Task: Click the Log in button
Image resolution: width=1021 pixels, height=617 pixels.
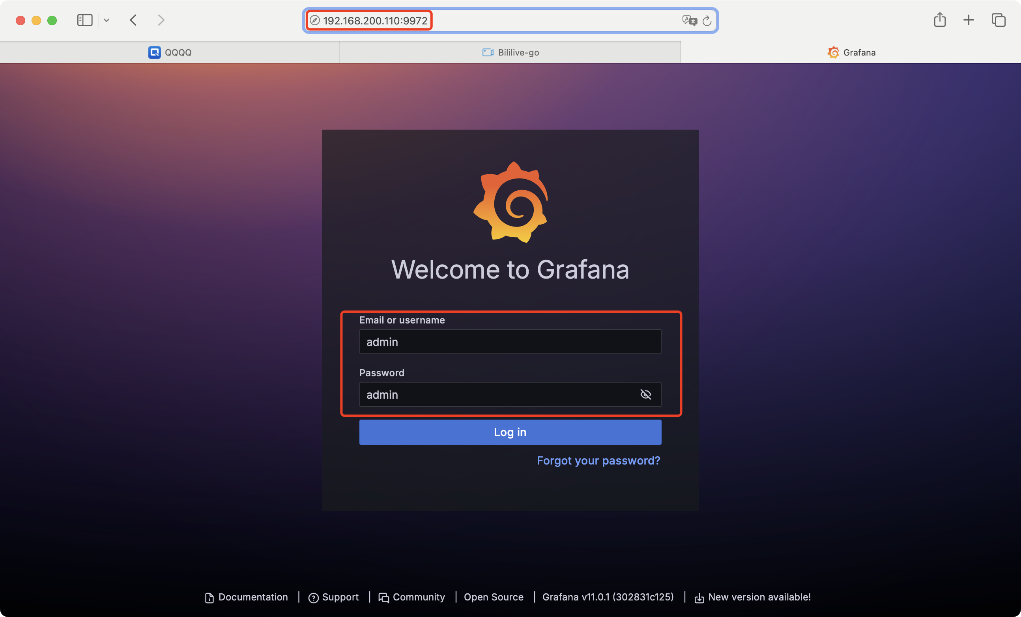Action: click(510, 432)
